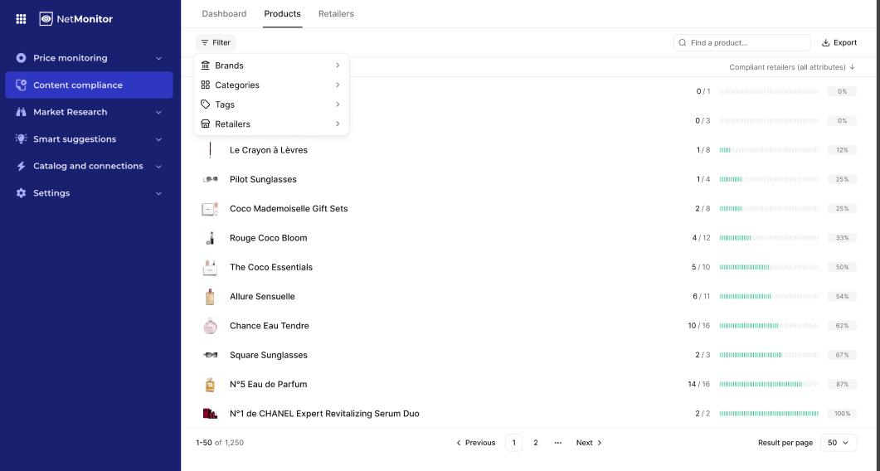Click the N°5 Eau de Parfum compliance bar

point(769,384)
